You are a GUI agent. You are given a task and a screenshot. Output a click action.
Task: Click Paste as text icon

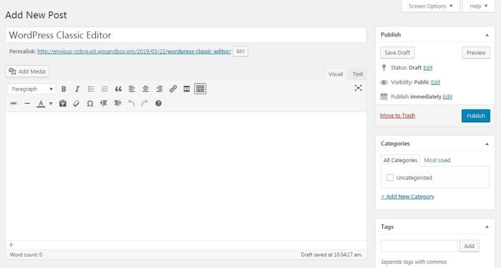coord(63,104)
